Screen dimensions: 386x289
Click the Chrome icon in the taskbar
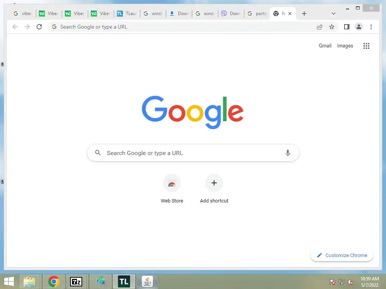pos(54,281)
